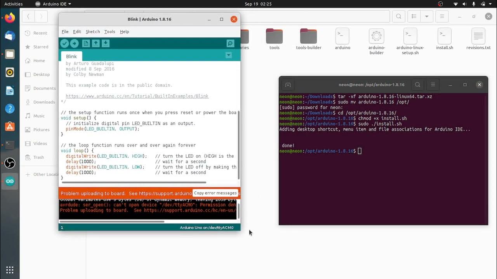Open the Arduino IDE app menu in top bar
Screen dimensions: 497x279
(x=53, y=4)
